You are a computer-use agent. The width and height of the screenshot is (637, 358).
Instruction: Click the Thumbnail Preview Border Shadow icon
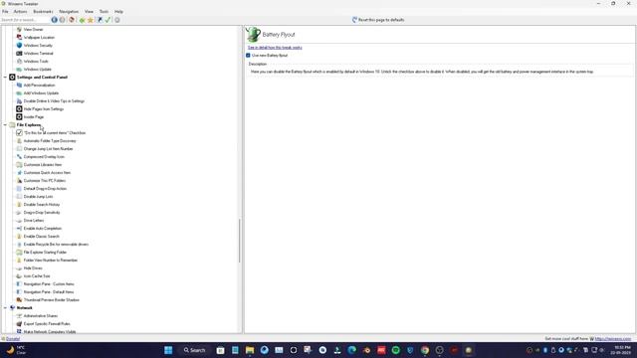[x=19, y=300]
